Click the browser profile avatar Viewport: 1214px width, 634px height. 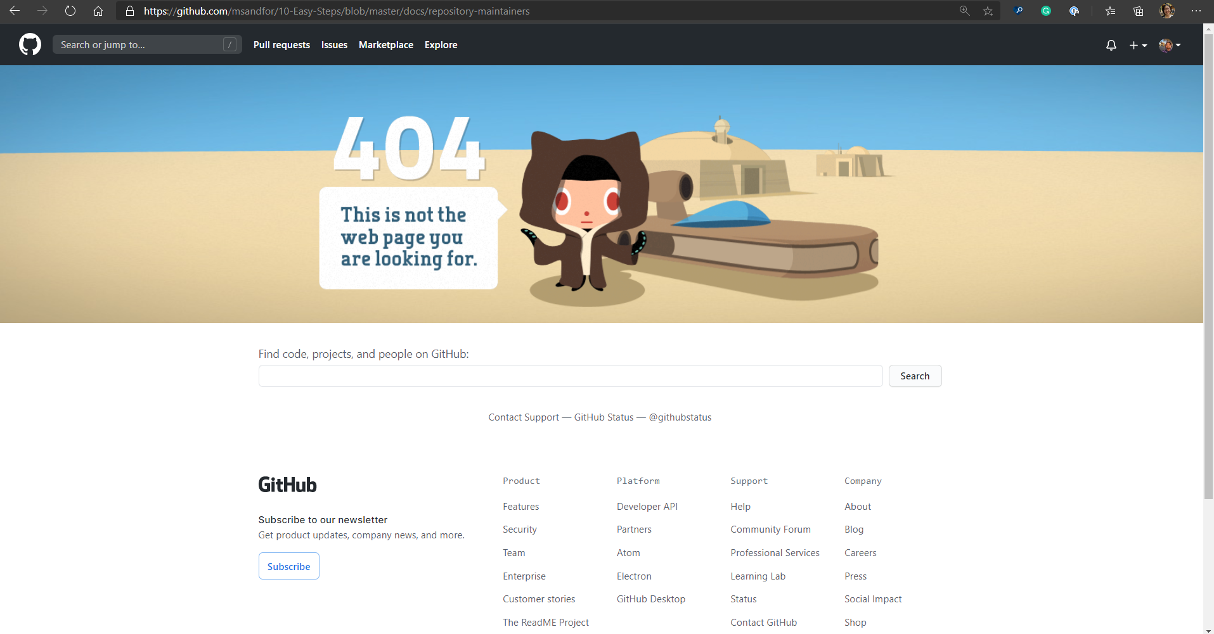coord(1167,11)
